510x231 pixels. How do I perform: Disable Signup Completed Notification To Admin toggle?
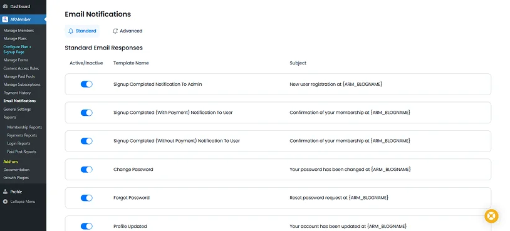86,84
